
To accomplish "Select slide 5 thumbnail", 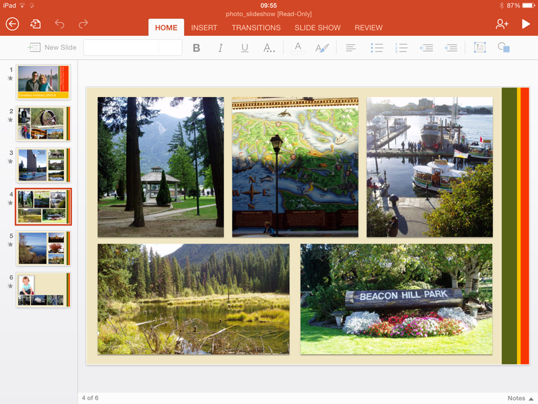I will (43, 248).
